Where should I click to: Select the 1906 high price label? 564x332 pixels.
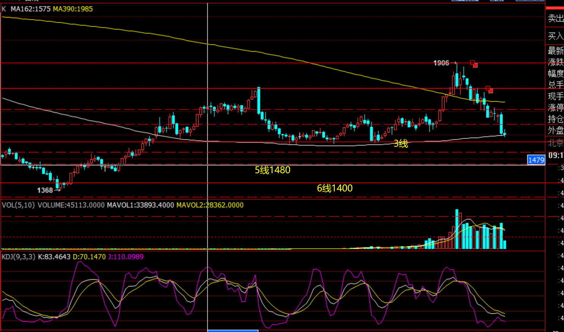pos(441,63)
